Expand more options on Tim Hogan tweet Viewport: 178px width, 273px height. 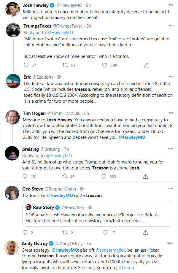pos(171,113)
